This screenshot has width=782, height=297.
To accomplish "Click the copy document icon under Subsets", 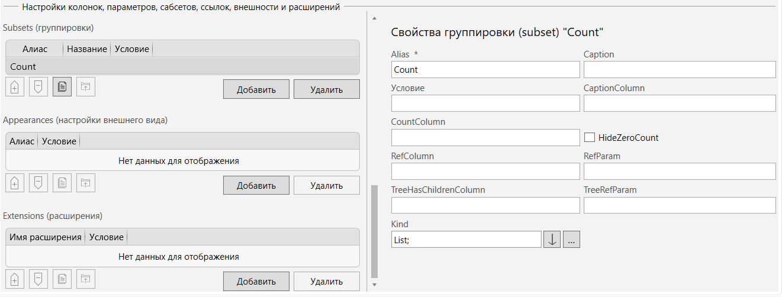I will pyautogui.click(x=62, y=87).
